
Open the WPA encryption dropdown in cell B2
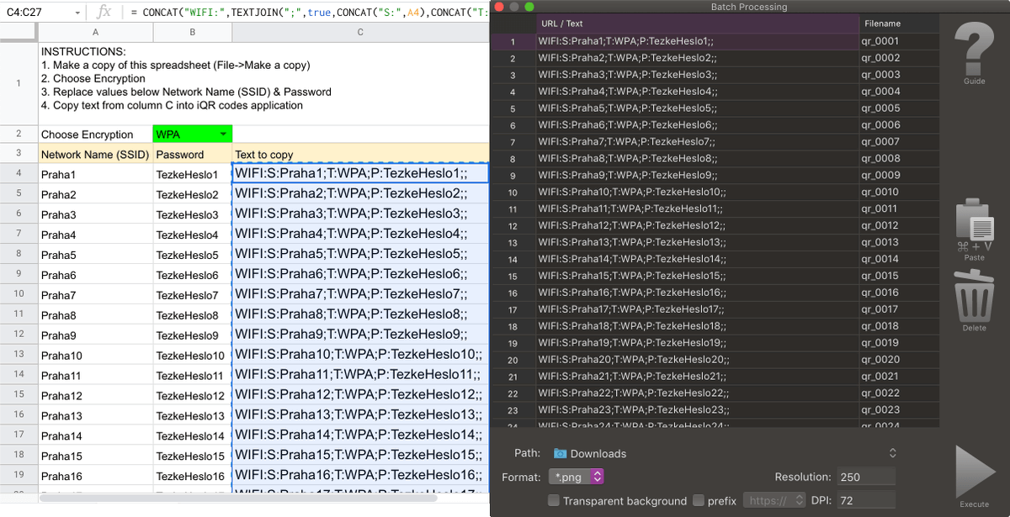pyautogui.click(x=223, y=135)
